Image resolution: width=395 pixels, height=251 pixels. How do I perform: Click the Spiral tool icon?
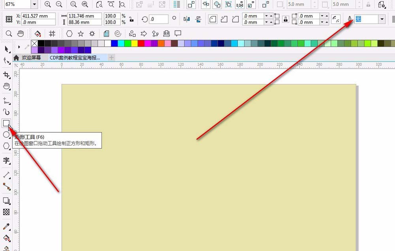click(x=118, y=33)
